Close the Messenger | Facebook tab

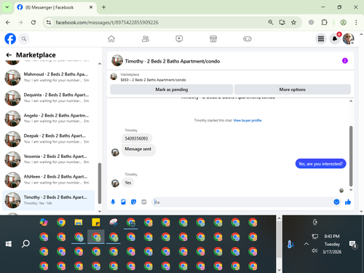tap(91, 7)
